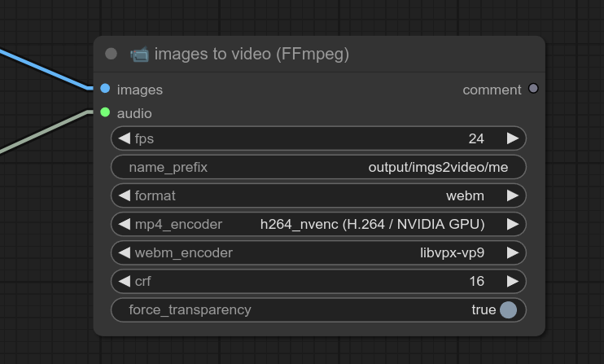Click the fps value 24
Screen dimensions: 604x364
[x=476, y=138]
